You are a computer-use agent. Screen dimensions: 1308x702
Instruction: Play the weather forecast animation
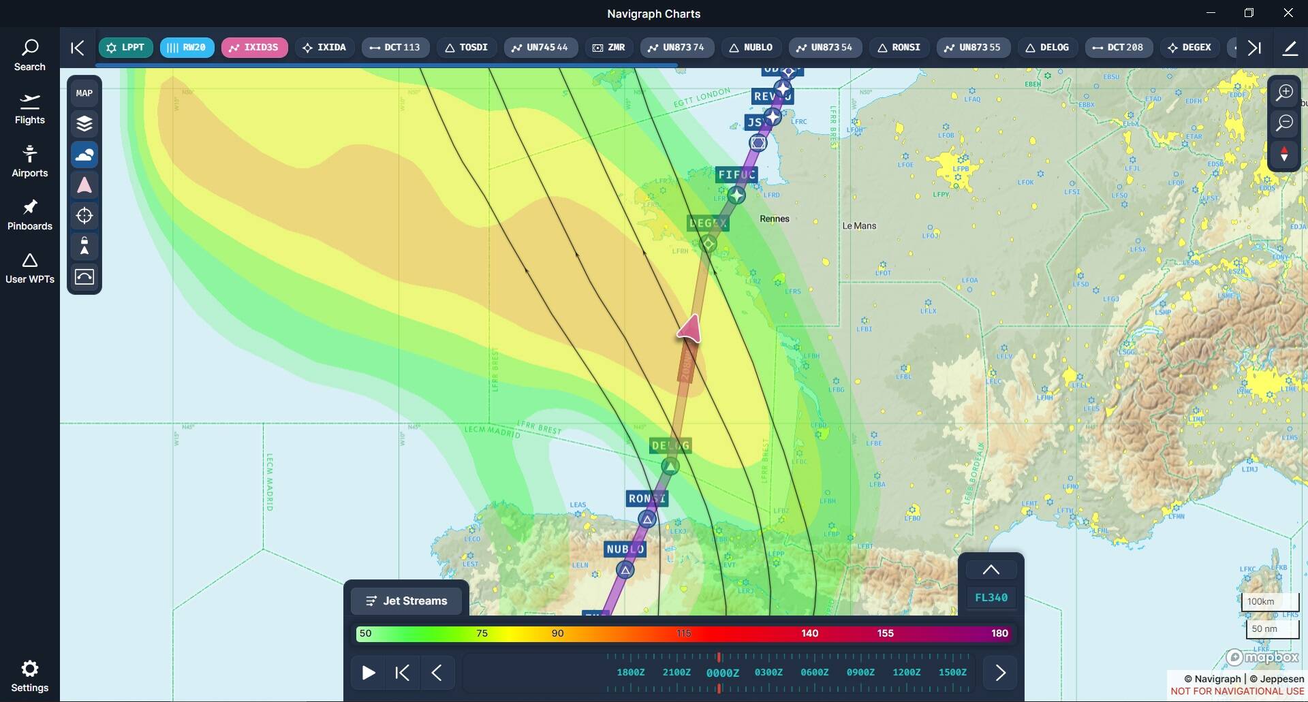pyautogui.click(x=368, y=673)
